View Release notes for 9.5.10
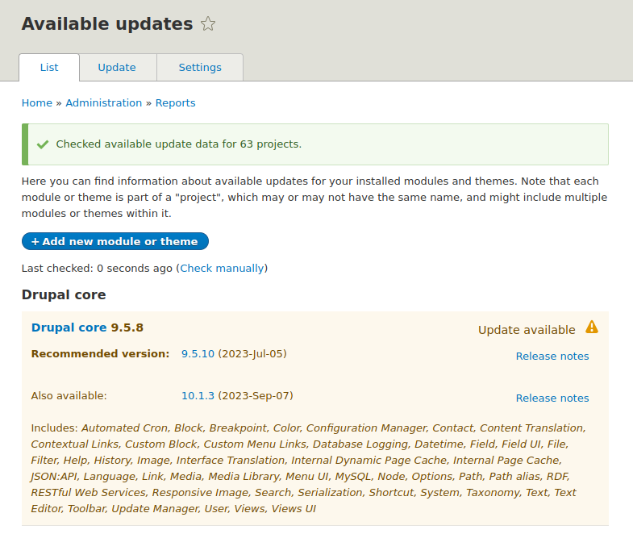This screenshot has height=534, width=633. (552, 357)
